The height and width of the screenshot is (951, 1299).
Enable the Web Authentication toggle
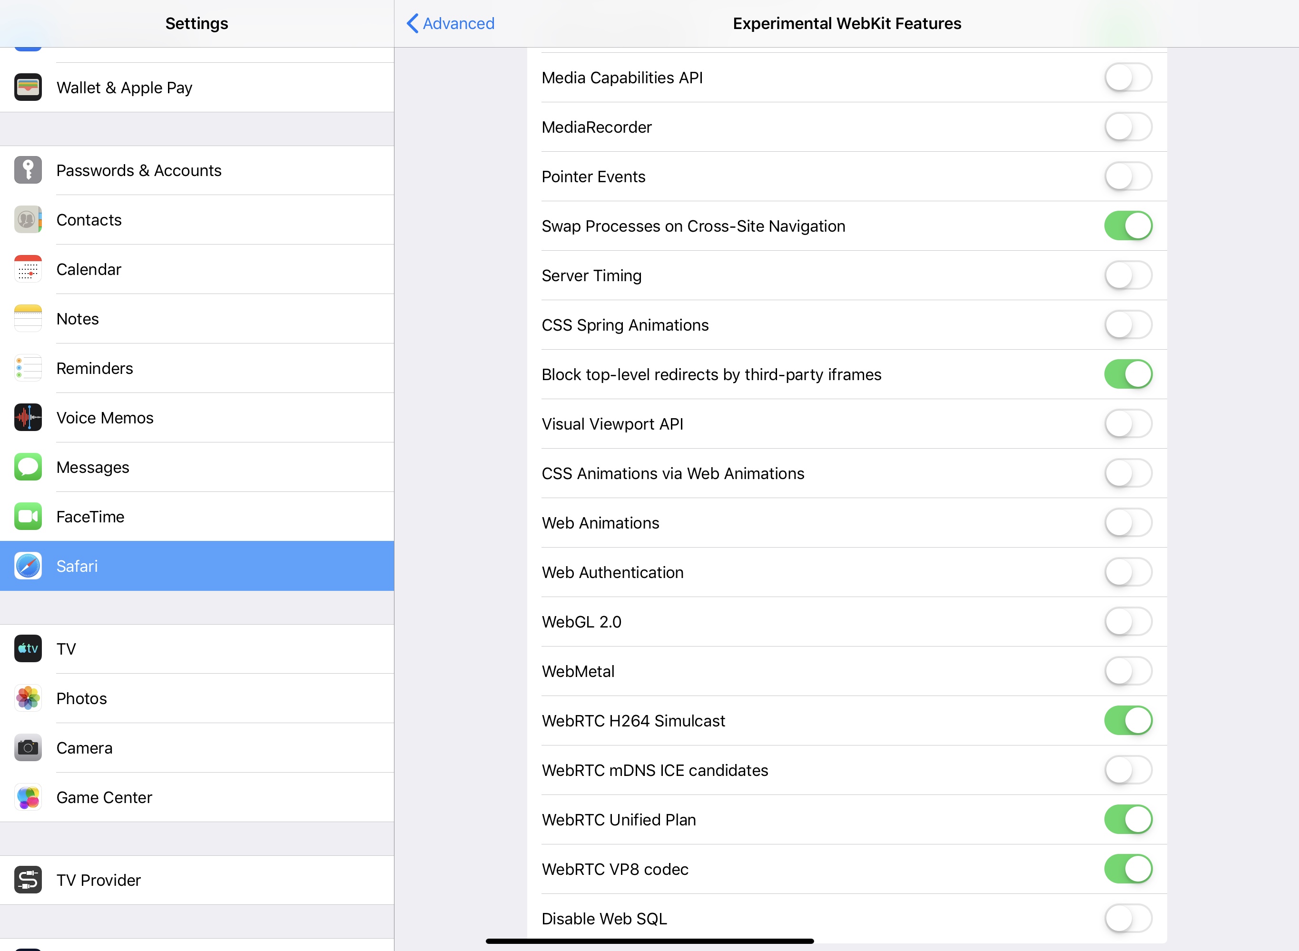click(x=1127, y=572)
